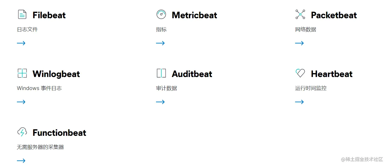Viewport: 388px width, 167px height.
Task: Open the Metricbeat heading
Action: (x=194, y=15)
